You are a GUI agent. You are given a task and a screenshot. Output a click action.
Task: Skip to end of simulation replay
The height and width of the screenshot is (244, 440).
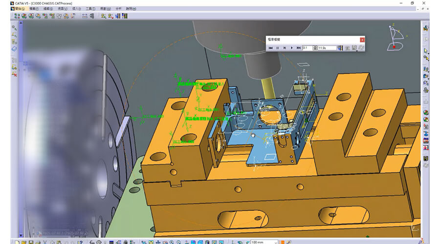tap(298, 48)
